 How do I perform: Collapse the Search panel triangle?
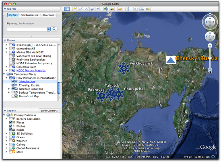click(x=5, y=9)
